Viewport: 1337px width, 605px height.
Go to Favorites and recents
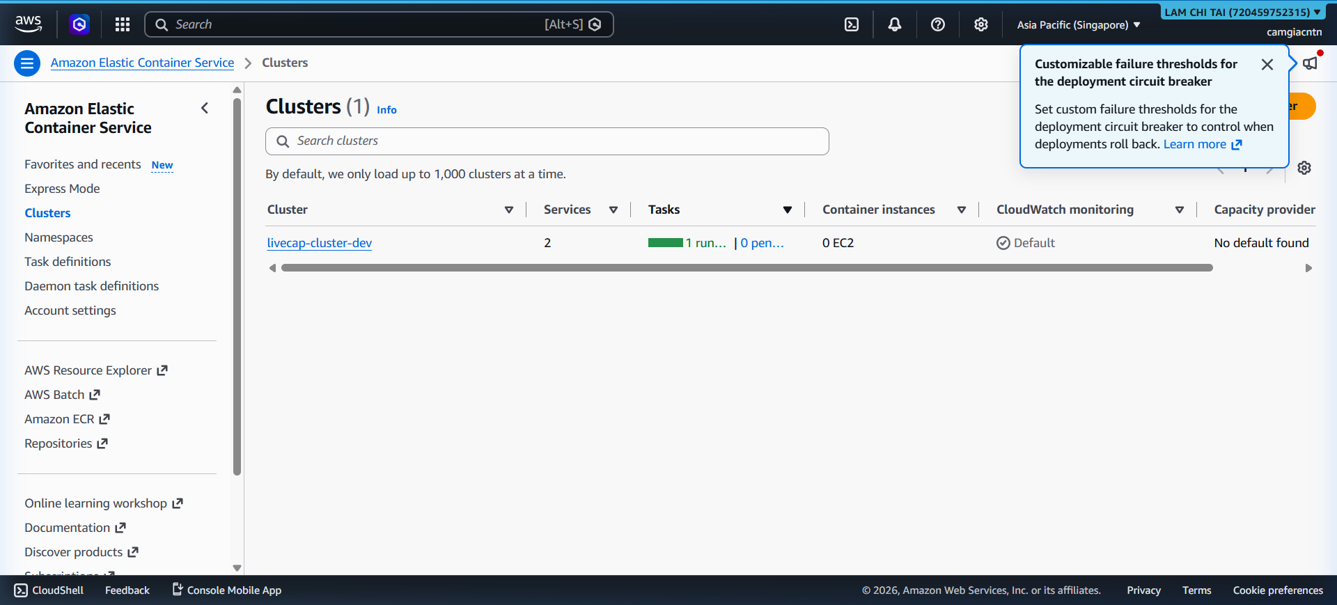click(83, 164)
